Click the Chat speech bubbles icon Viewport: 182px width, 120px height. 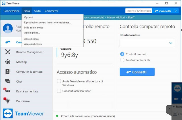(x=8, y=81)
